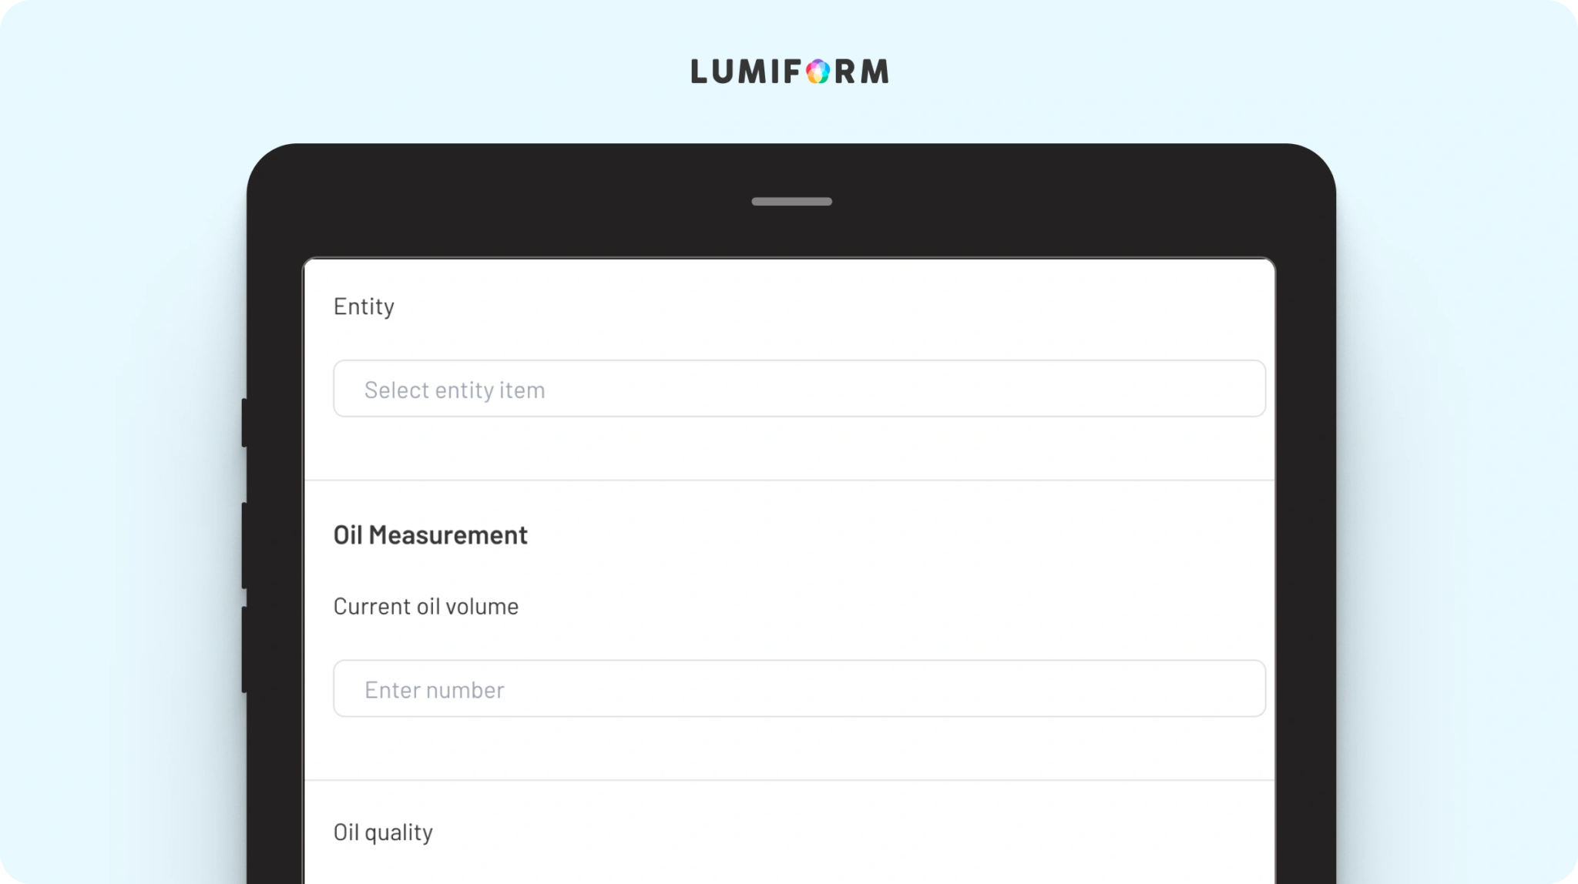Image resolution: width=1578 pixels, height=884 pixels.
Task: Select the Oil Measurement section heading
Action: (x=430, y=534)
